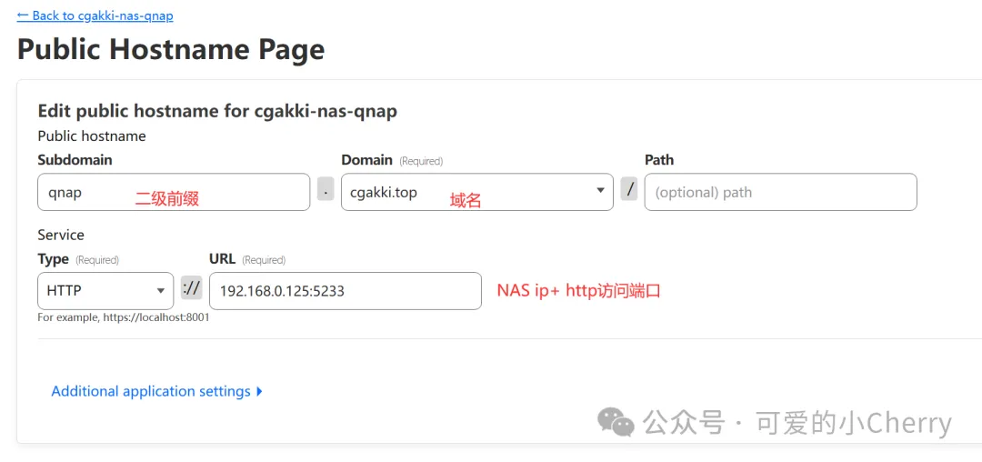This screenshot has width=982, height=462.
Task: Focus the URL field with 192.168.0.125:5233
Action: coord(346,290)
